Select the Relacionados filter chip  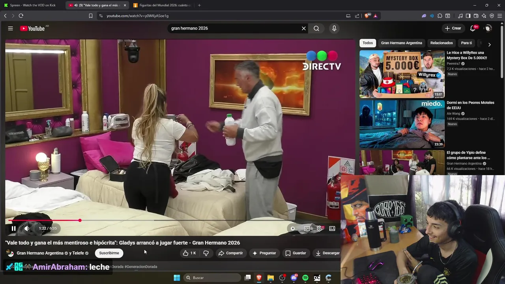(441, 43)
